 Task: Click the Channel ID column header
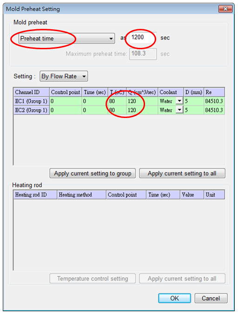[32, 92]
